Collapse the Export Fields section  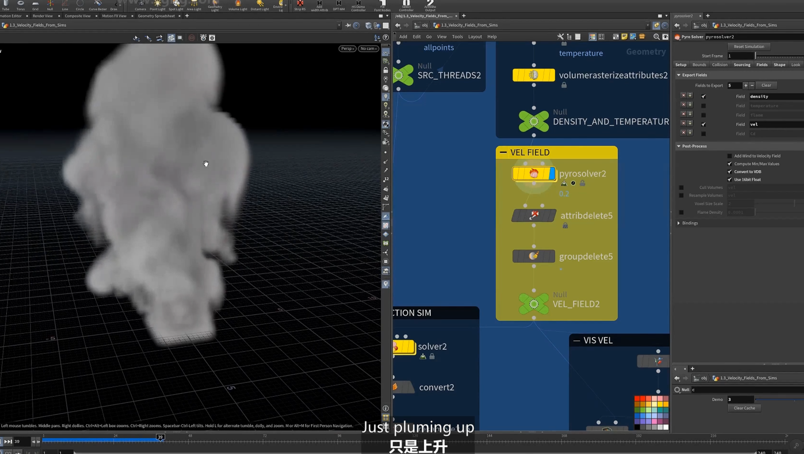(x=678, y=75)
